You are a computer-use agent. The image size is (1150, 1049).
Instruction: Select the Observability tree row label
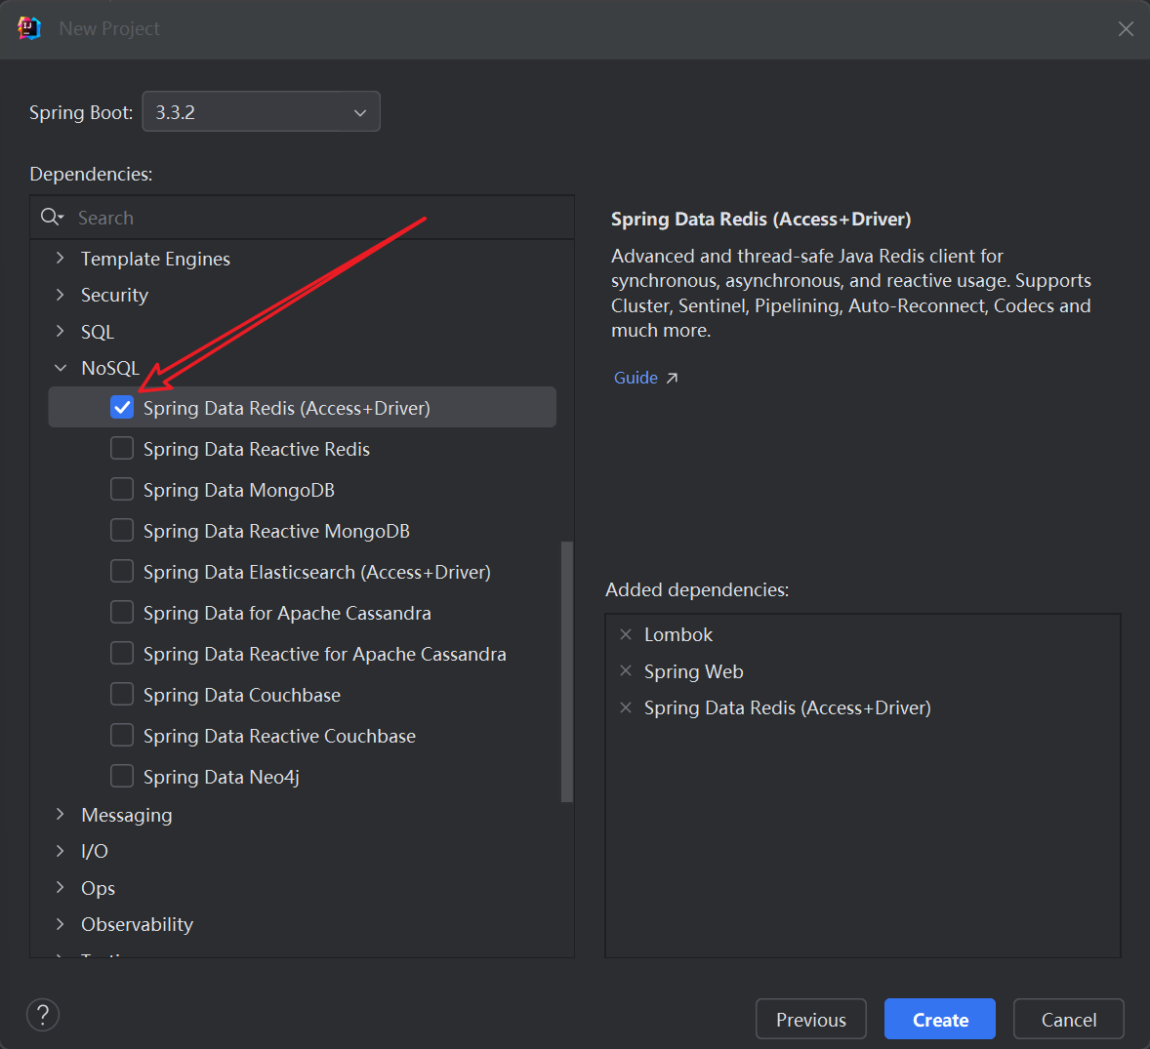point(137,924)
